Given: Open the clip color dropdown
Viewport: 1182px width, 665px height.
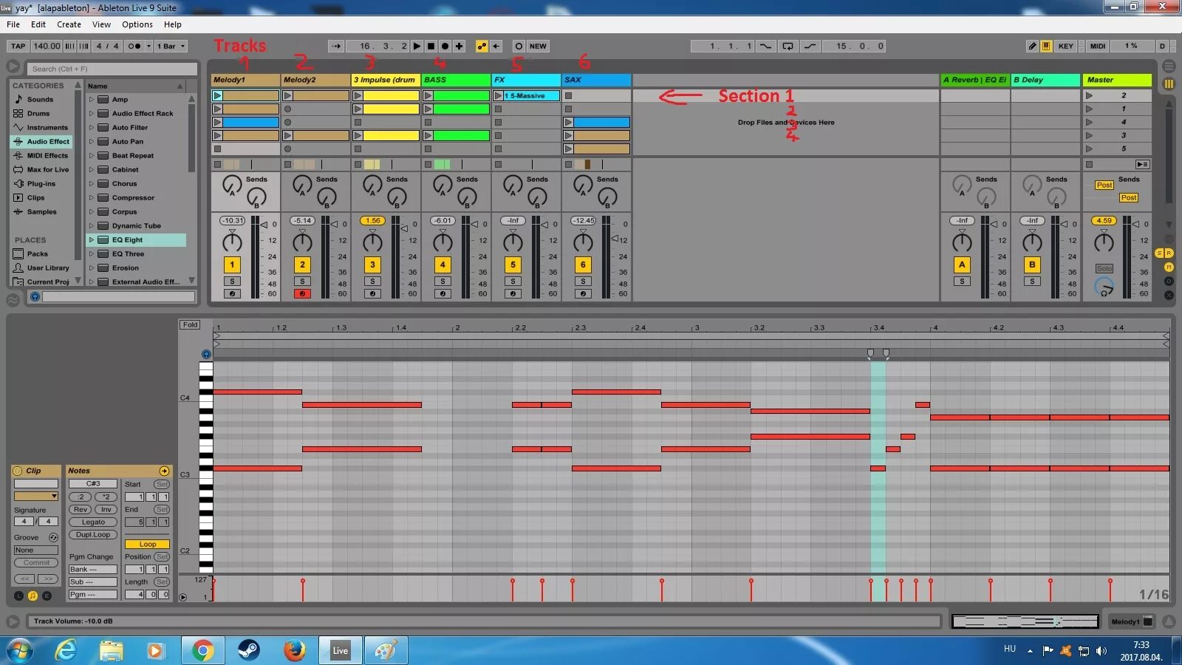Looking at the screenshot, I should pyautogui.click(x=35, y=496).
